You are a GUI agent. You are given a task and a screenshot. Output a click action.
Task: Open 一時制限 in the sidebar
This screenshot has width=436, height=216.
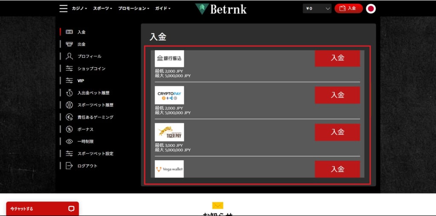click(x=86, y=141)
